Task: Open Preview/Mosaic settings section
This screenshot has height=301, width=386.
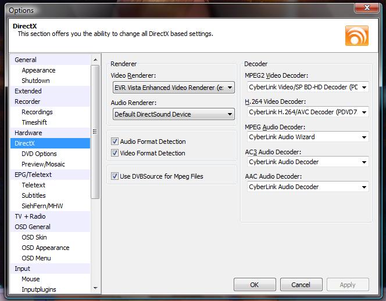Action: pyautogui.click(x=50, y=164)
